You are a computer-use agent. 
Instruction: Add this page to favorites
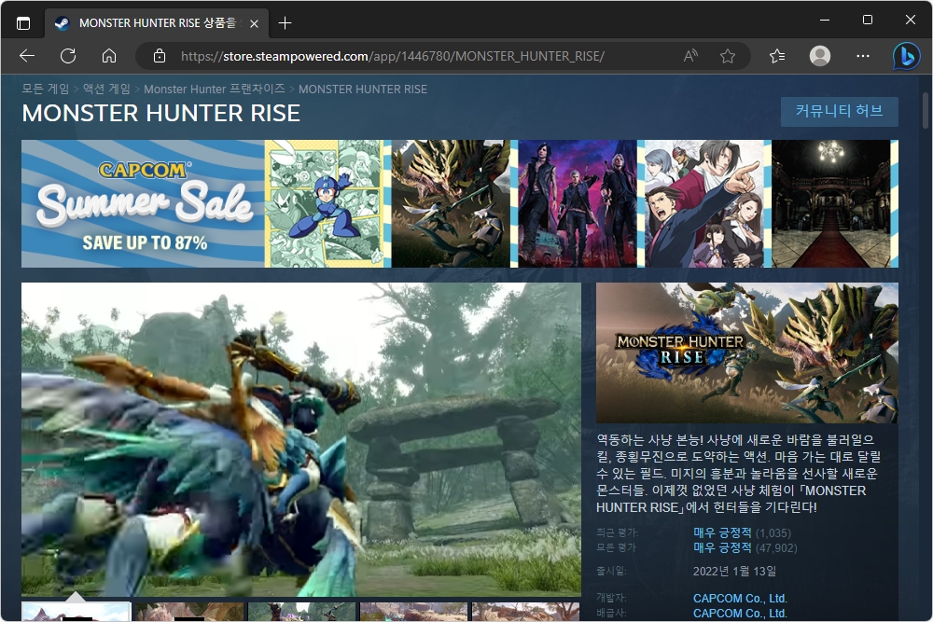pos(727,56)
